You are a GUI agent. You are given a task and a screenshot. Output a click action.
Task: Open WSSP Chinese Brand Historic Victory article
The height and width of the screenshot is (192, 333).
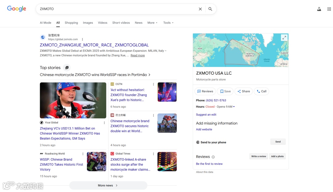(x=61, y=164)
